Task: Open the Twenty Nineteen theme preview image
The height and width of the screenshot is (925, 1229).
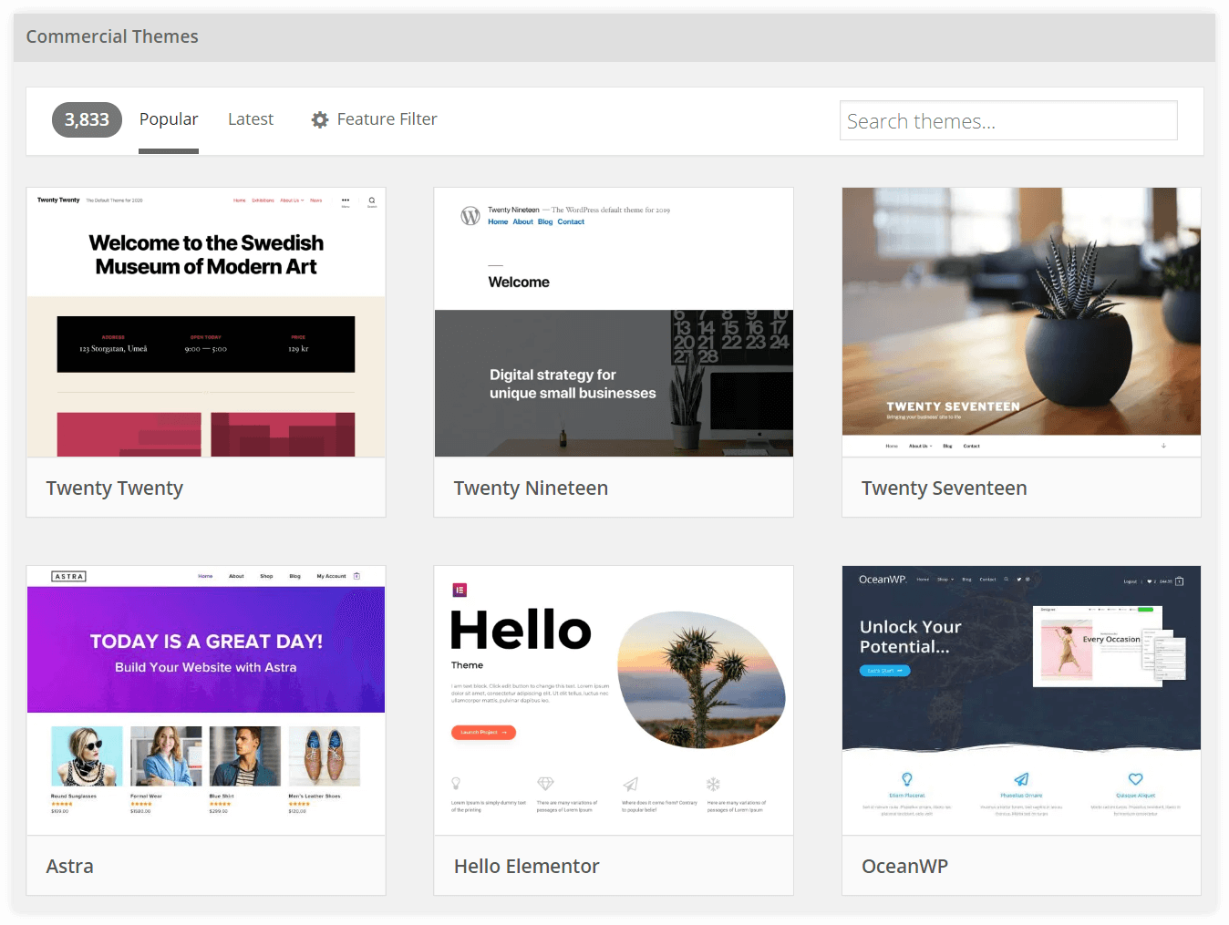Action: coord(614,323)
